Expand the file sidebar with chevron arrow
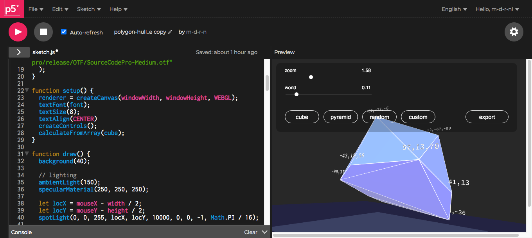 (x=19, y=52)
